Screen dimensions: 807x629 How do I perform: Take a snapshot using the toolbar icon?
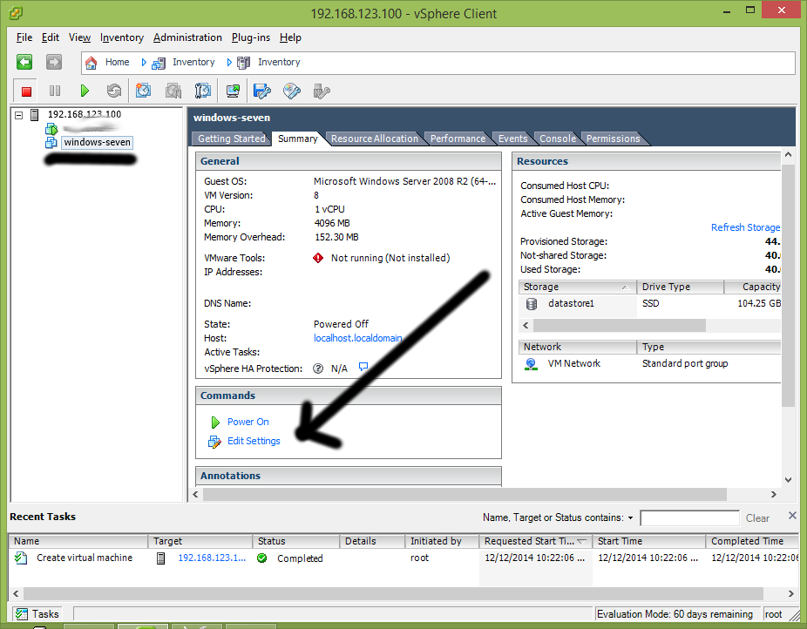tap(143, 91)
